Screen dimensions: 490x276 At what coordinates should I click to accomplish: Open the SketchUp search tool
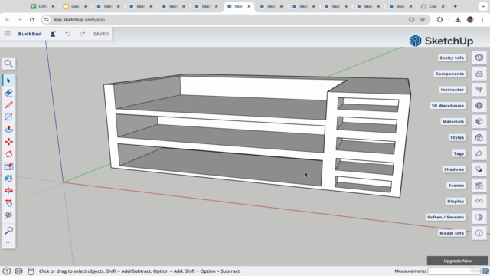pyautogui.click(x=8, y=64)
